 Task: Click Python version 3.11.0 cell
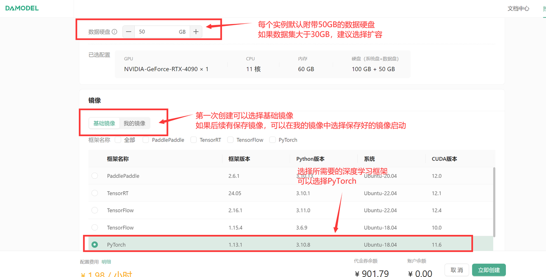[303, 210]
